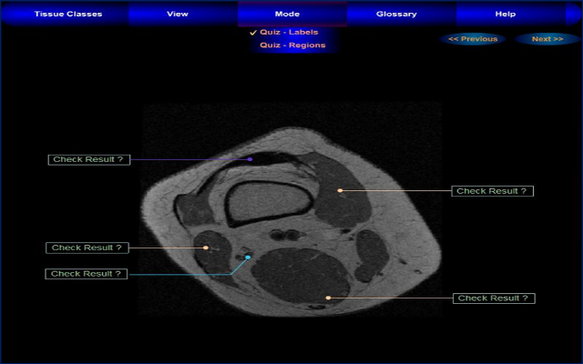Open the Help menu
The image size is (583, 364).
coord(505,14)
